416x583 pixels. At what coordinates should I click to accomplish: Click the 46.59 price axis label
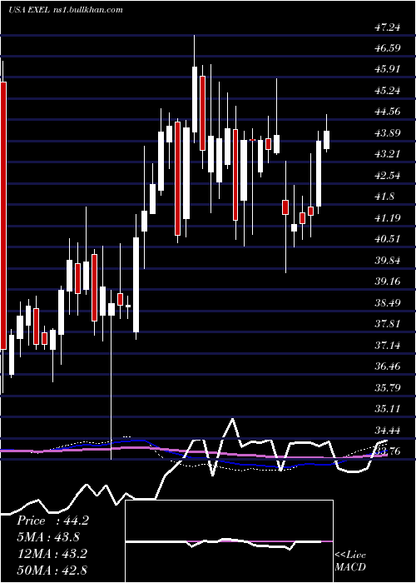(x=388, y=48)
